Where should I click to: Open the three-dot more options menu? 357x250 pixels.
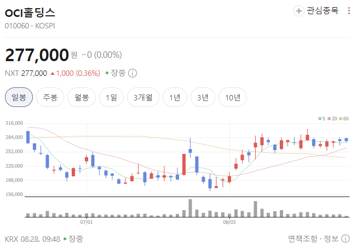point(349,11)
